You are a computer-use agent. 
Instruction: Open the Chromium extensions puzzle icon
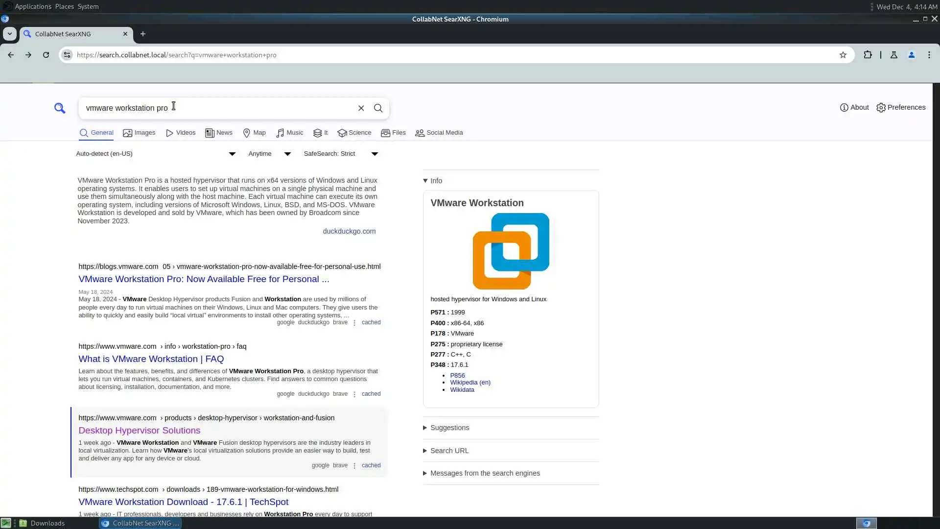pos(868,55)
